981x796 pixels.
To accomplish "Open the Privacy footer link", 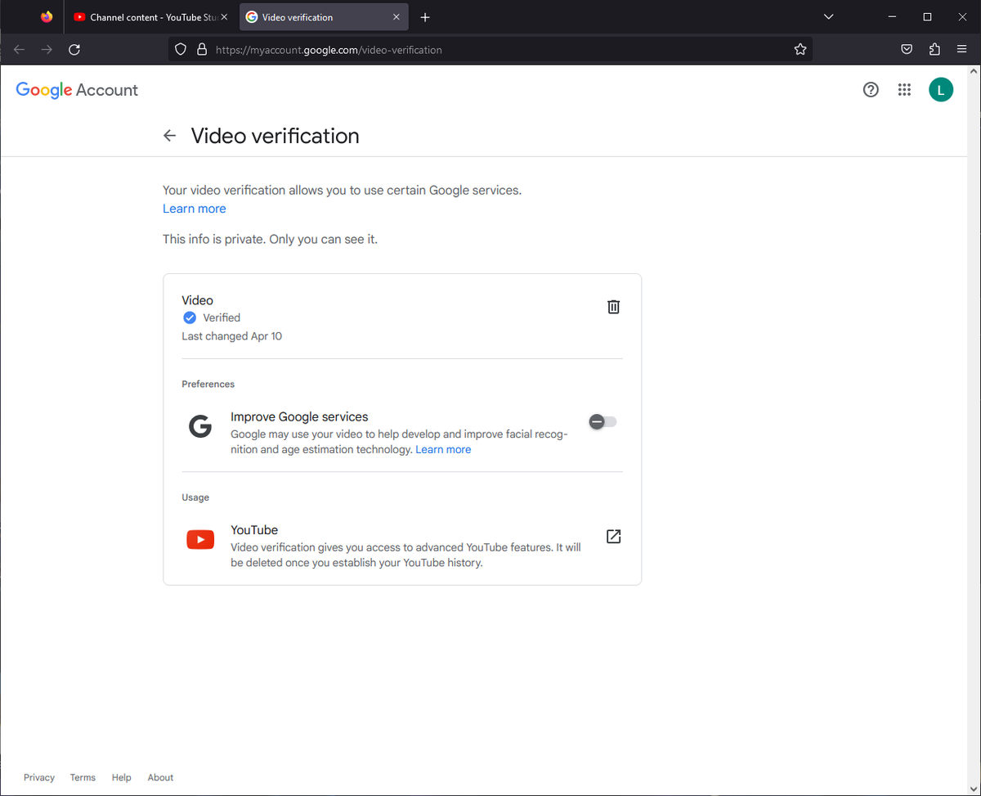I will pos(39,777).
